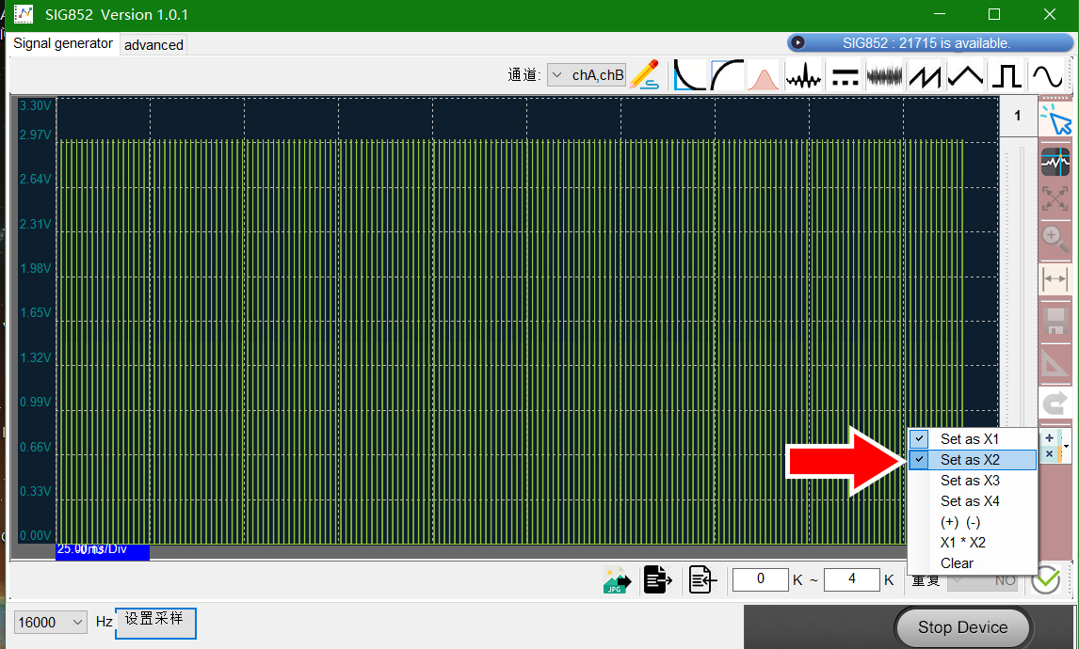Select the noise waveform icon
The width and height of the screenshot is (1079, 649).
(x=884, y=75)
